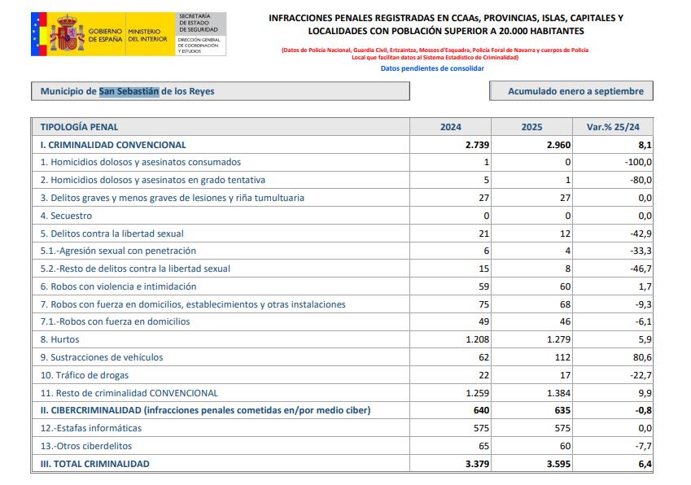Click the Spanish coat of arms logo

[x=69, y=34]
